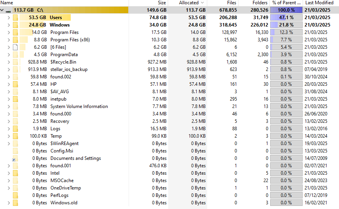Click the Windows.old folder icon
Viewport: 339px width, 209px height.
[x=15, y=203]
